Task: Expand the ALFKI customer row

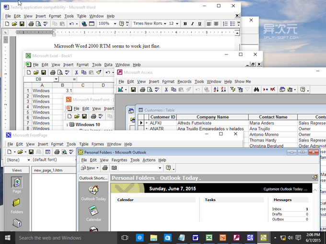Action: [147, 123]
